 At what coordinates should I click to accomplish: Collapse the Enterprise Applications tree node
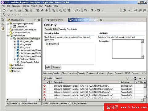(x=8, y=24)
